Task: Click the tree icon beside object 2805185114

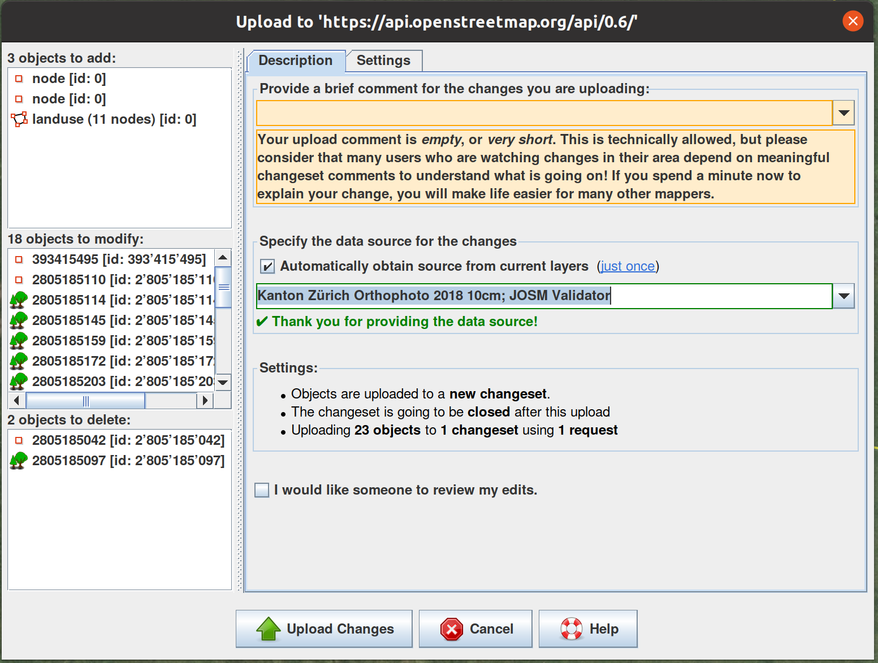Action: pos(19,300)
